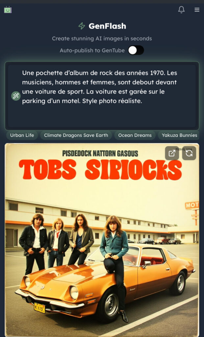204x337 pixels.
Task: Focus the French prompt text field
Action: point(102,96)
